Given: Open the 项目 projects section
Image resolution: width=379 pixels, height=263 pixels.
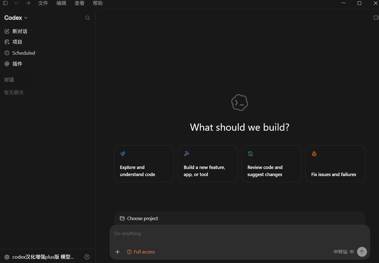Looking at the screenshot, I should (x=17, y=42).
